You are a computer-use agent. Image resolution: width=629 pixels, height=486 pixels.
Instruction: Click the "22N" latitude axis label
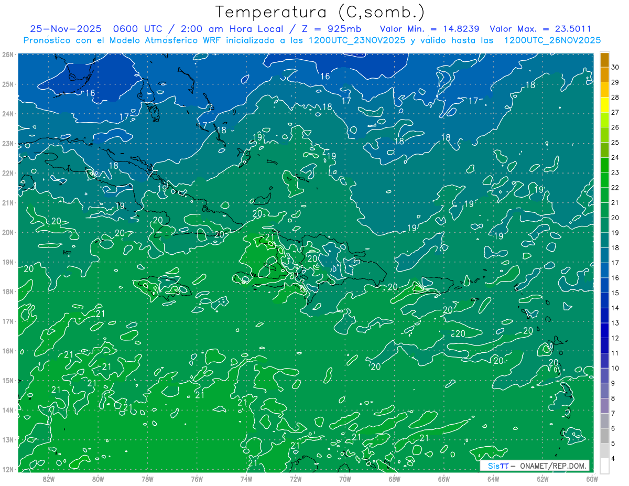(7, 173)
